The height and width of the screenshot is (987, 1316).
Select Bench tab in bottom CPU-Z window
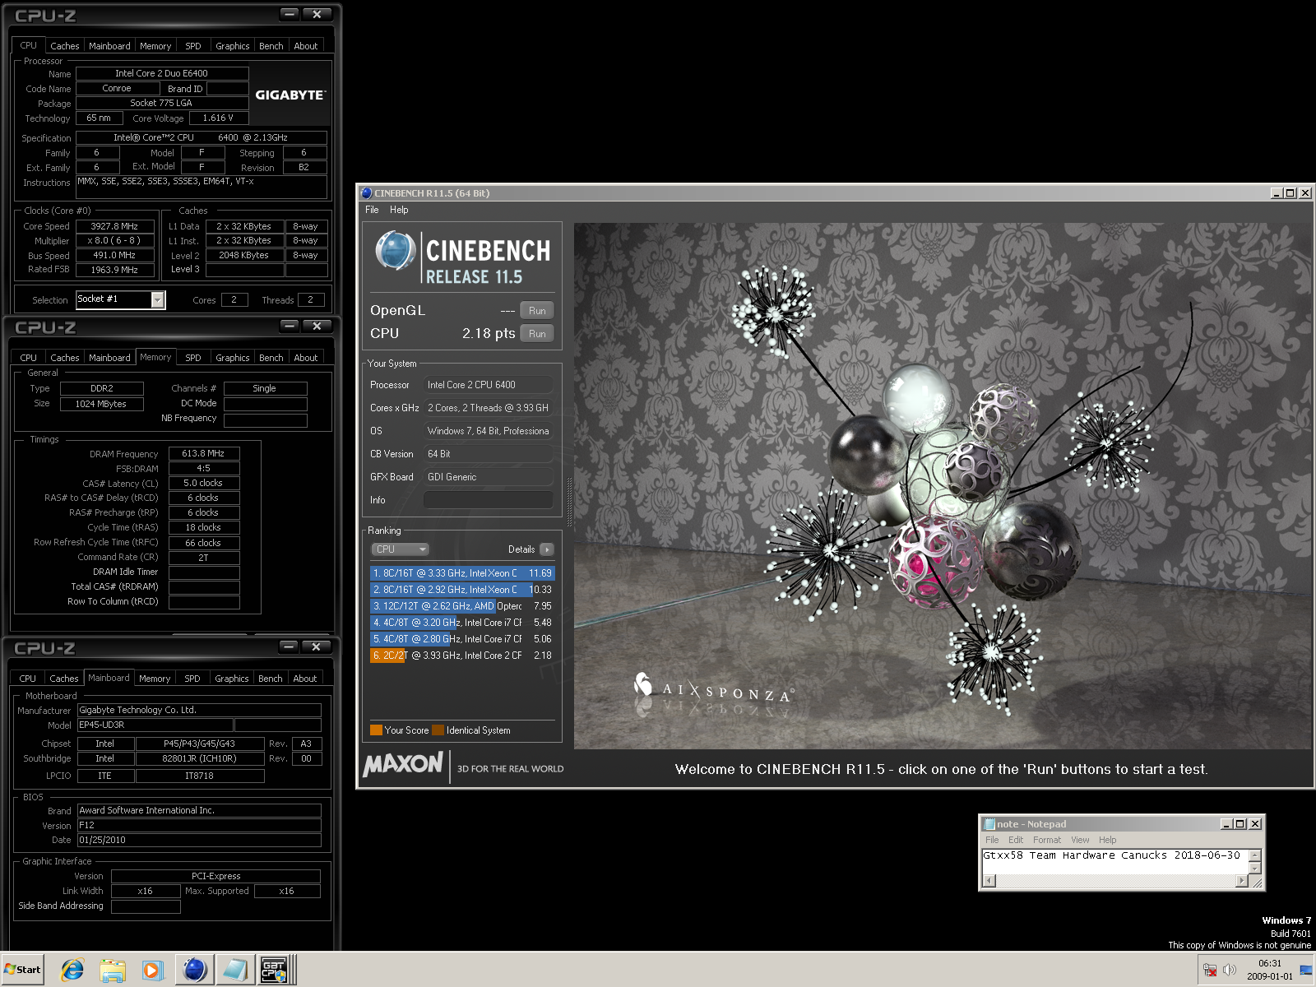270,679
